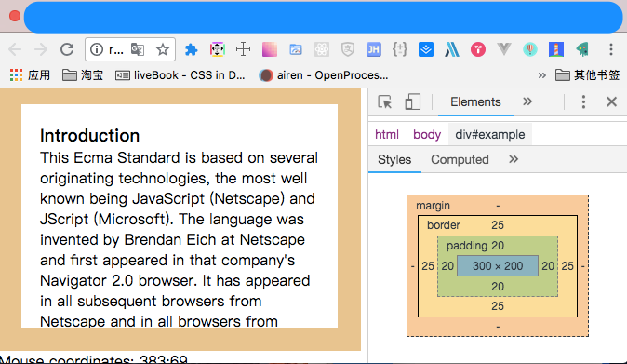Show more sidebar tabs next to Computed
Image resolution: width=627 pixels, height=364 pixels.
coord(514,159)
